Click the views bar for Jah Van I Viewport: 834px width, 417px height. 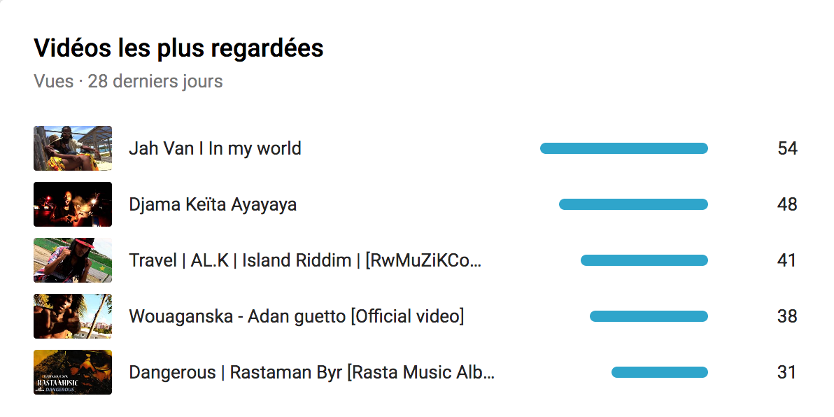pyautogui.click(x=623, y=148)
